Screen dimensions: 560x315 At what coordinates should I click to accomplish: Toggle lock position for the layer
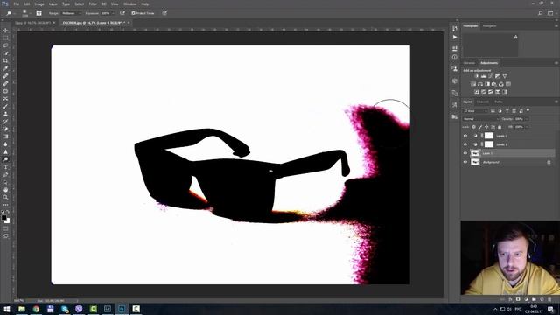[x=486, y=127]
